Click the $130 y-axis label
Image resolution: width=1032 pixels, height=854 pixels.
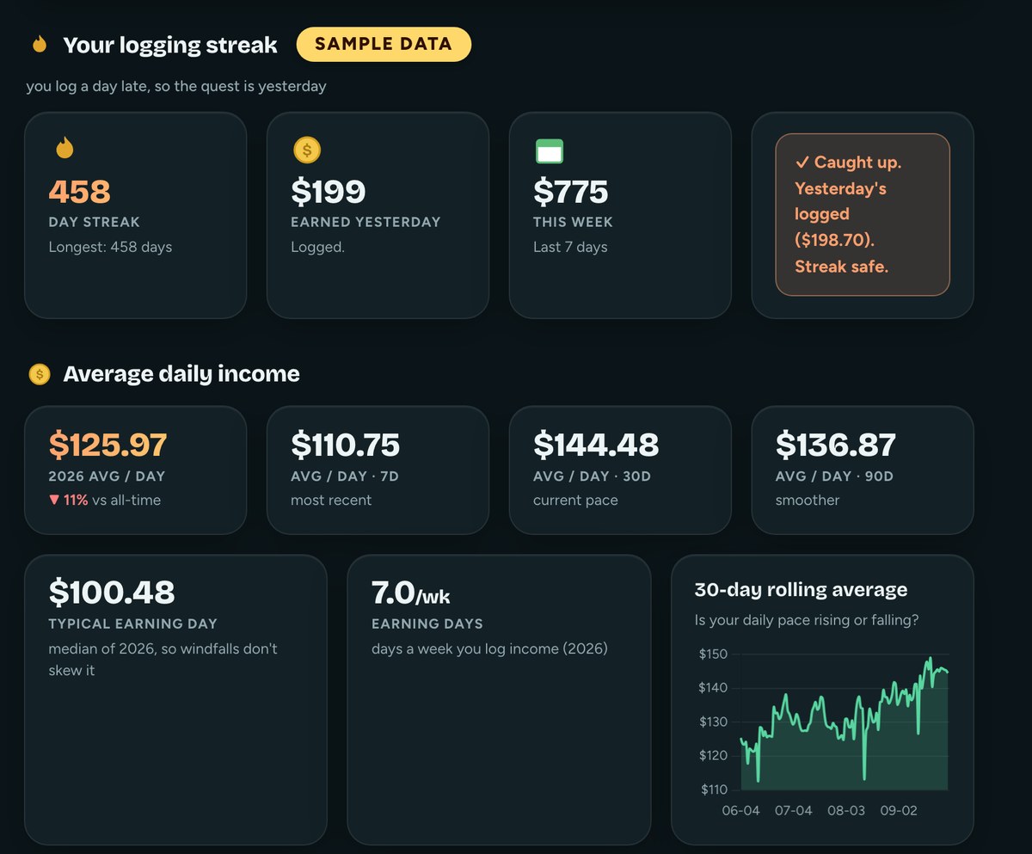714,722
